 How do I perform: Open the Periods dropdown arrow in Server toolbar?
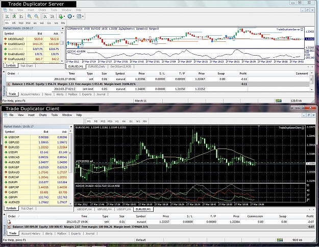pos(73,16)
